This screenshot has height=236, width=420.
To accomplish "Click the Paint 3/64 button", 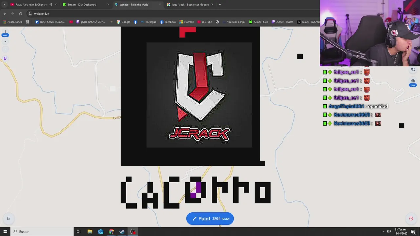I will point(210,219).
